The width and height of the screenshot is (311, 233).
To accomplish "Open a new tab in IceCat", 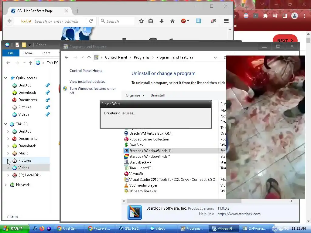I will tap(77, 11).
